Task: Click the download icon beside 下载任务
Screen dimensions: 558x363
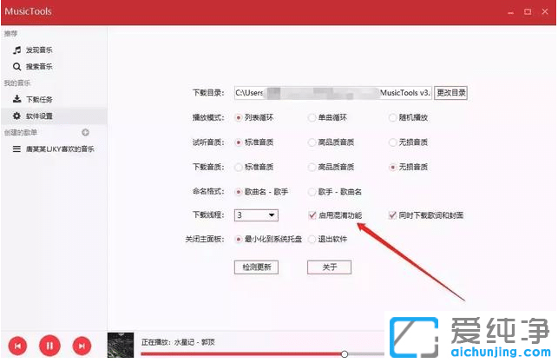Action: click(16, 99)
